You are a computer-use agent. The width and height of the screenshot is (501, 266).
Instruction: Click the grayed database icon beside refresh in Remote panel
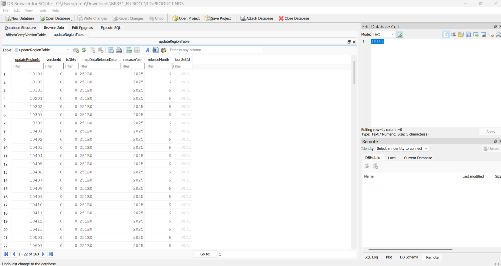[375, 166]
